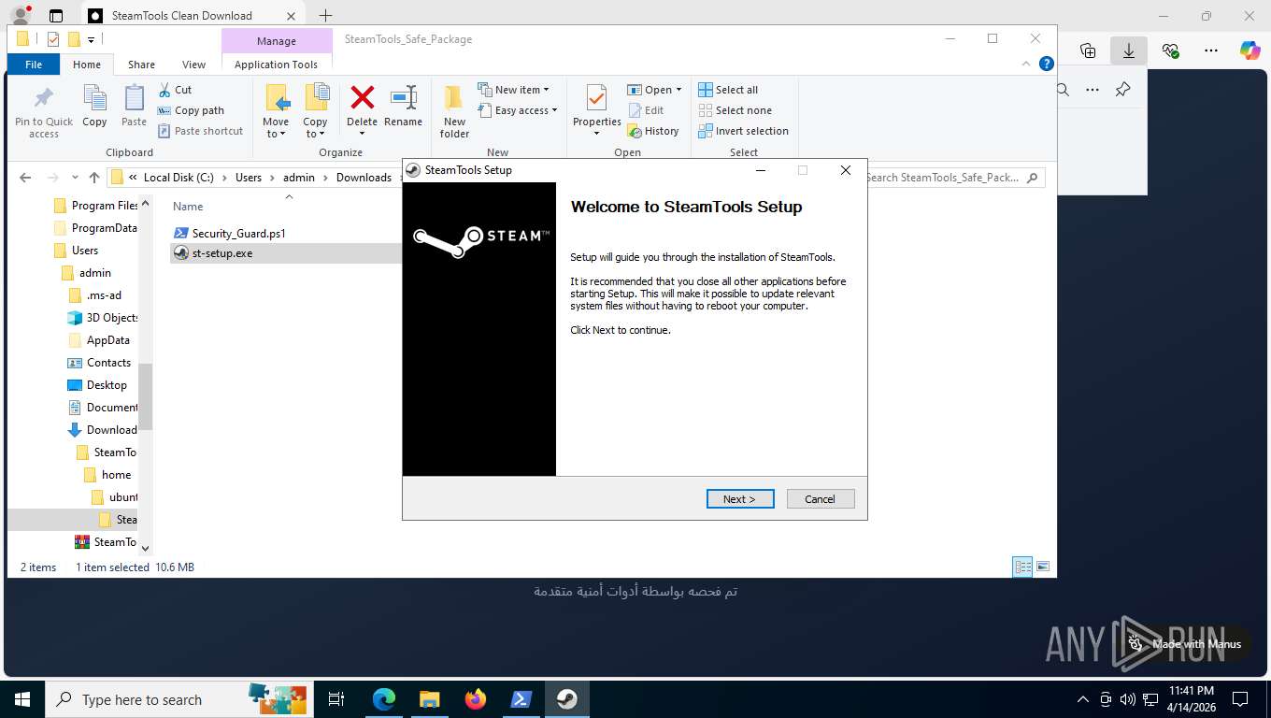Open recent locations dropdown arrow
The image size is (1271, 718).
pos(76,178)
